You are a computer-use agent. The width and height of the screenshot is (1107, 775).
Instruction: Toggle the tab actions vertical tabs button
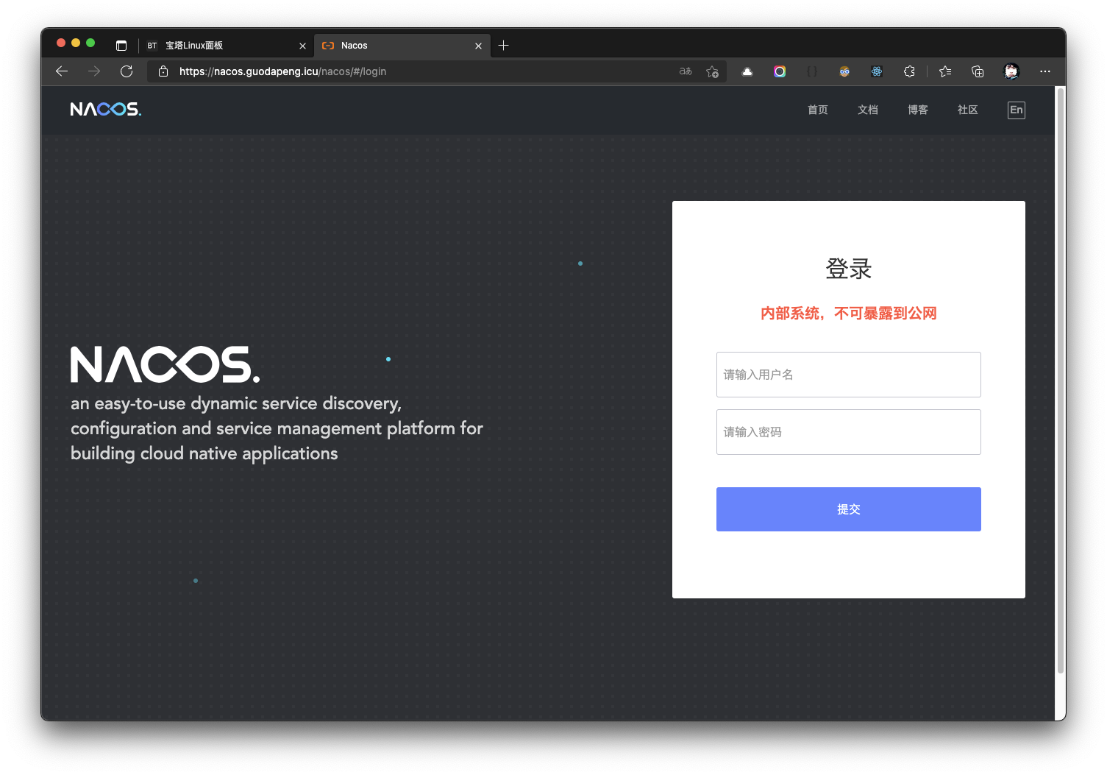(x=121, y=46)
